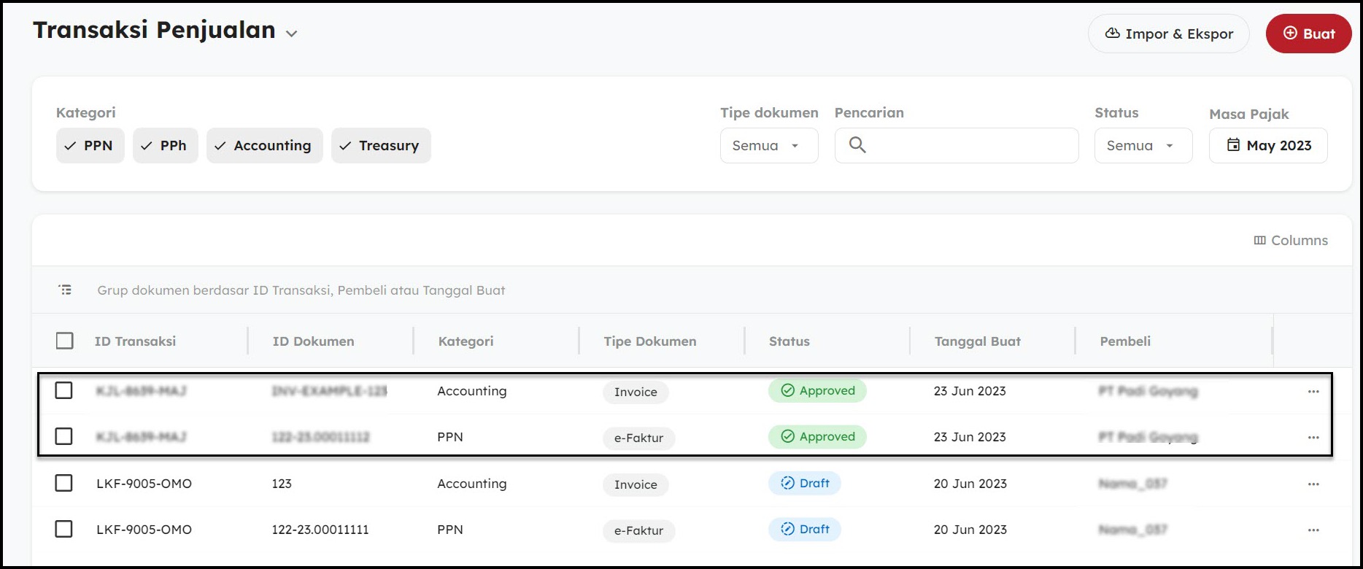This screenshot has height=569, width=1363.
Task: Tick checkbox for document 122-23.00011111
Action: tap(64, 529)
